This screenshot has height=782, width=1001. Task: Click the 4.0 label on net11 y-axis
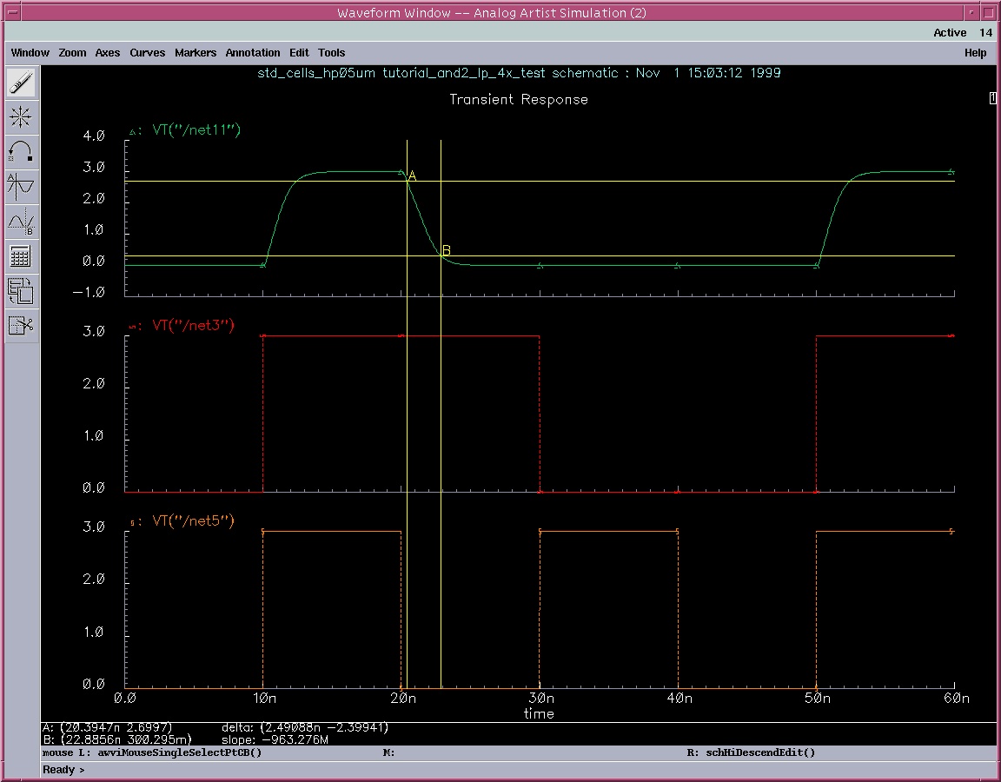tap(94, 136)
